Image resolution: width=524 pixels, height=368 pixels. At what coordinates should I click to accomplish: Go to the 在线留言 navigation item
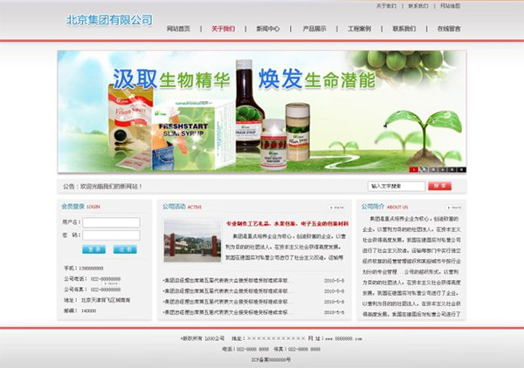click(x=449, y=29)
